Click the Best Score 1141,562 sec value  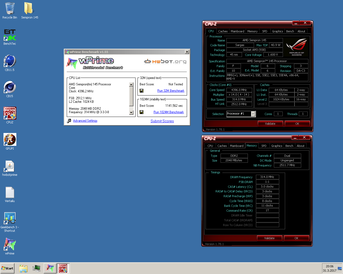(174, 106)
